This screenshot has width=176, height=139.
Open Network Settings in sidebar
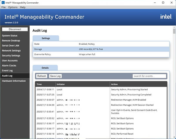(x=11, y=51)
